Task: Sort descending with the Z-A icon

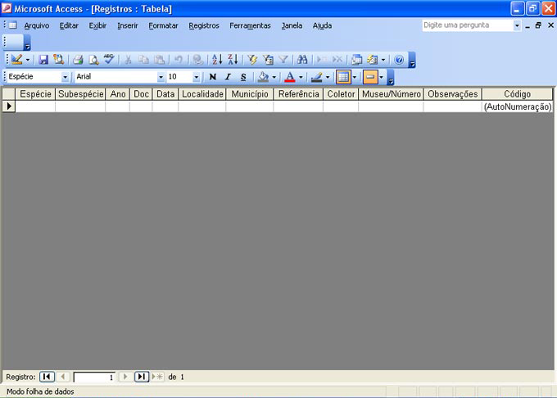Action: point(233,60)
